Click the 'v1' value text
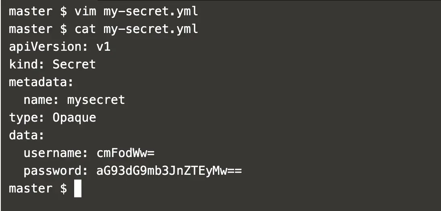441x211 pixels. (104, 47)
